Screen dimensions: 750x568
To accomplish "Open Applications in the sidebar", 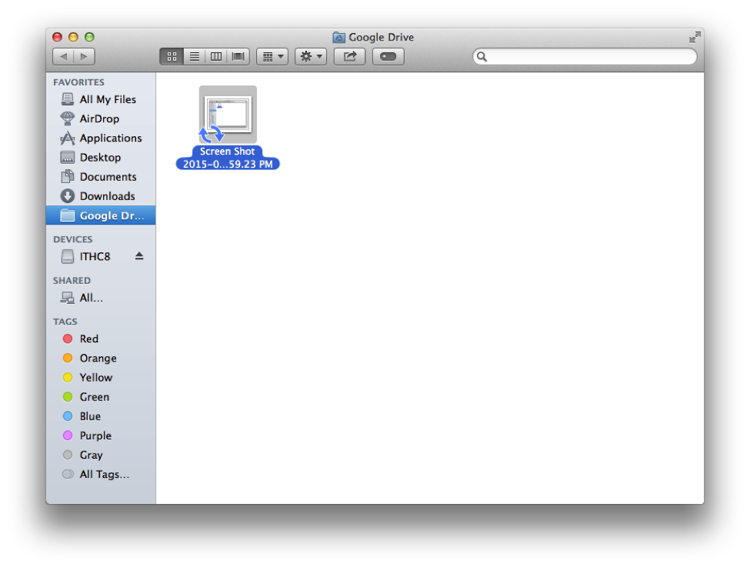I will click(x=110, y=138).
